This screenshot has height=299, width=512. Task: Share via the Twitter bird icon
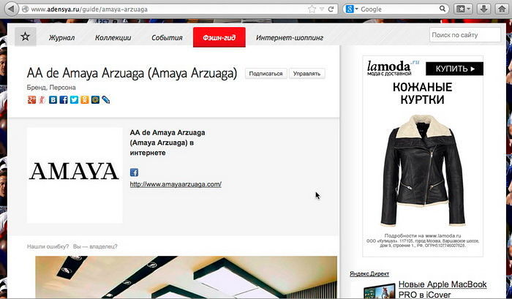[74, 99]
